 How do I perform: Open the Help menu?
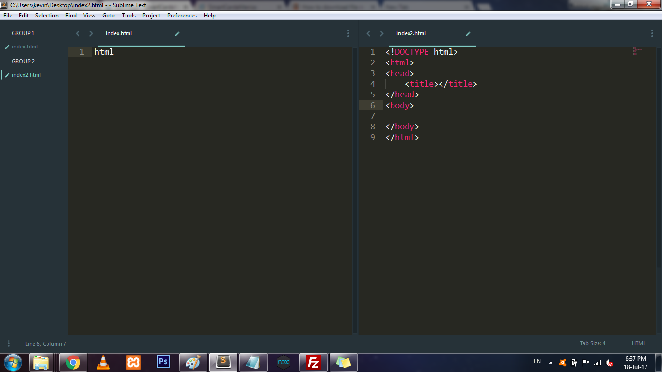point(209,15)
